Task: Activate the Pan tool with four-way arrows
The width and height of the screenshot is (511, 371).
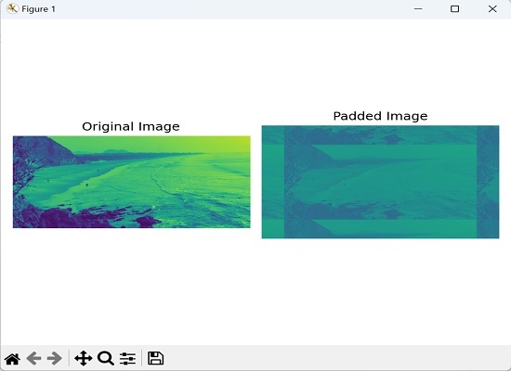Action: (x=83, y=358)
